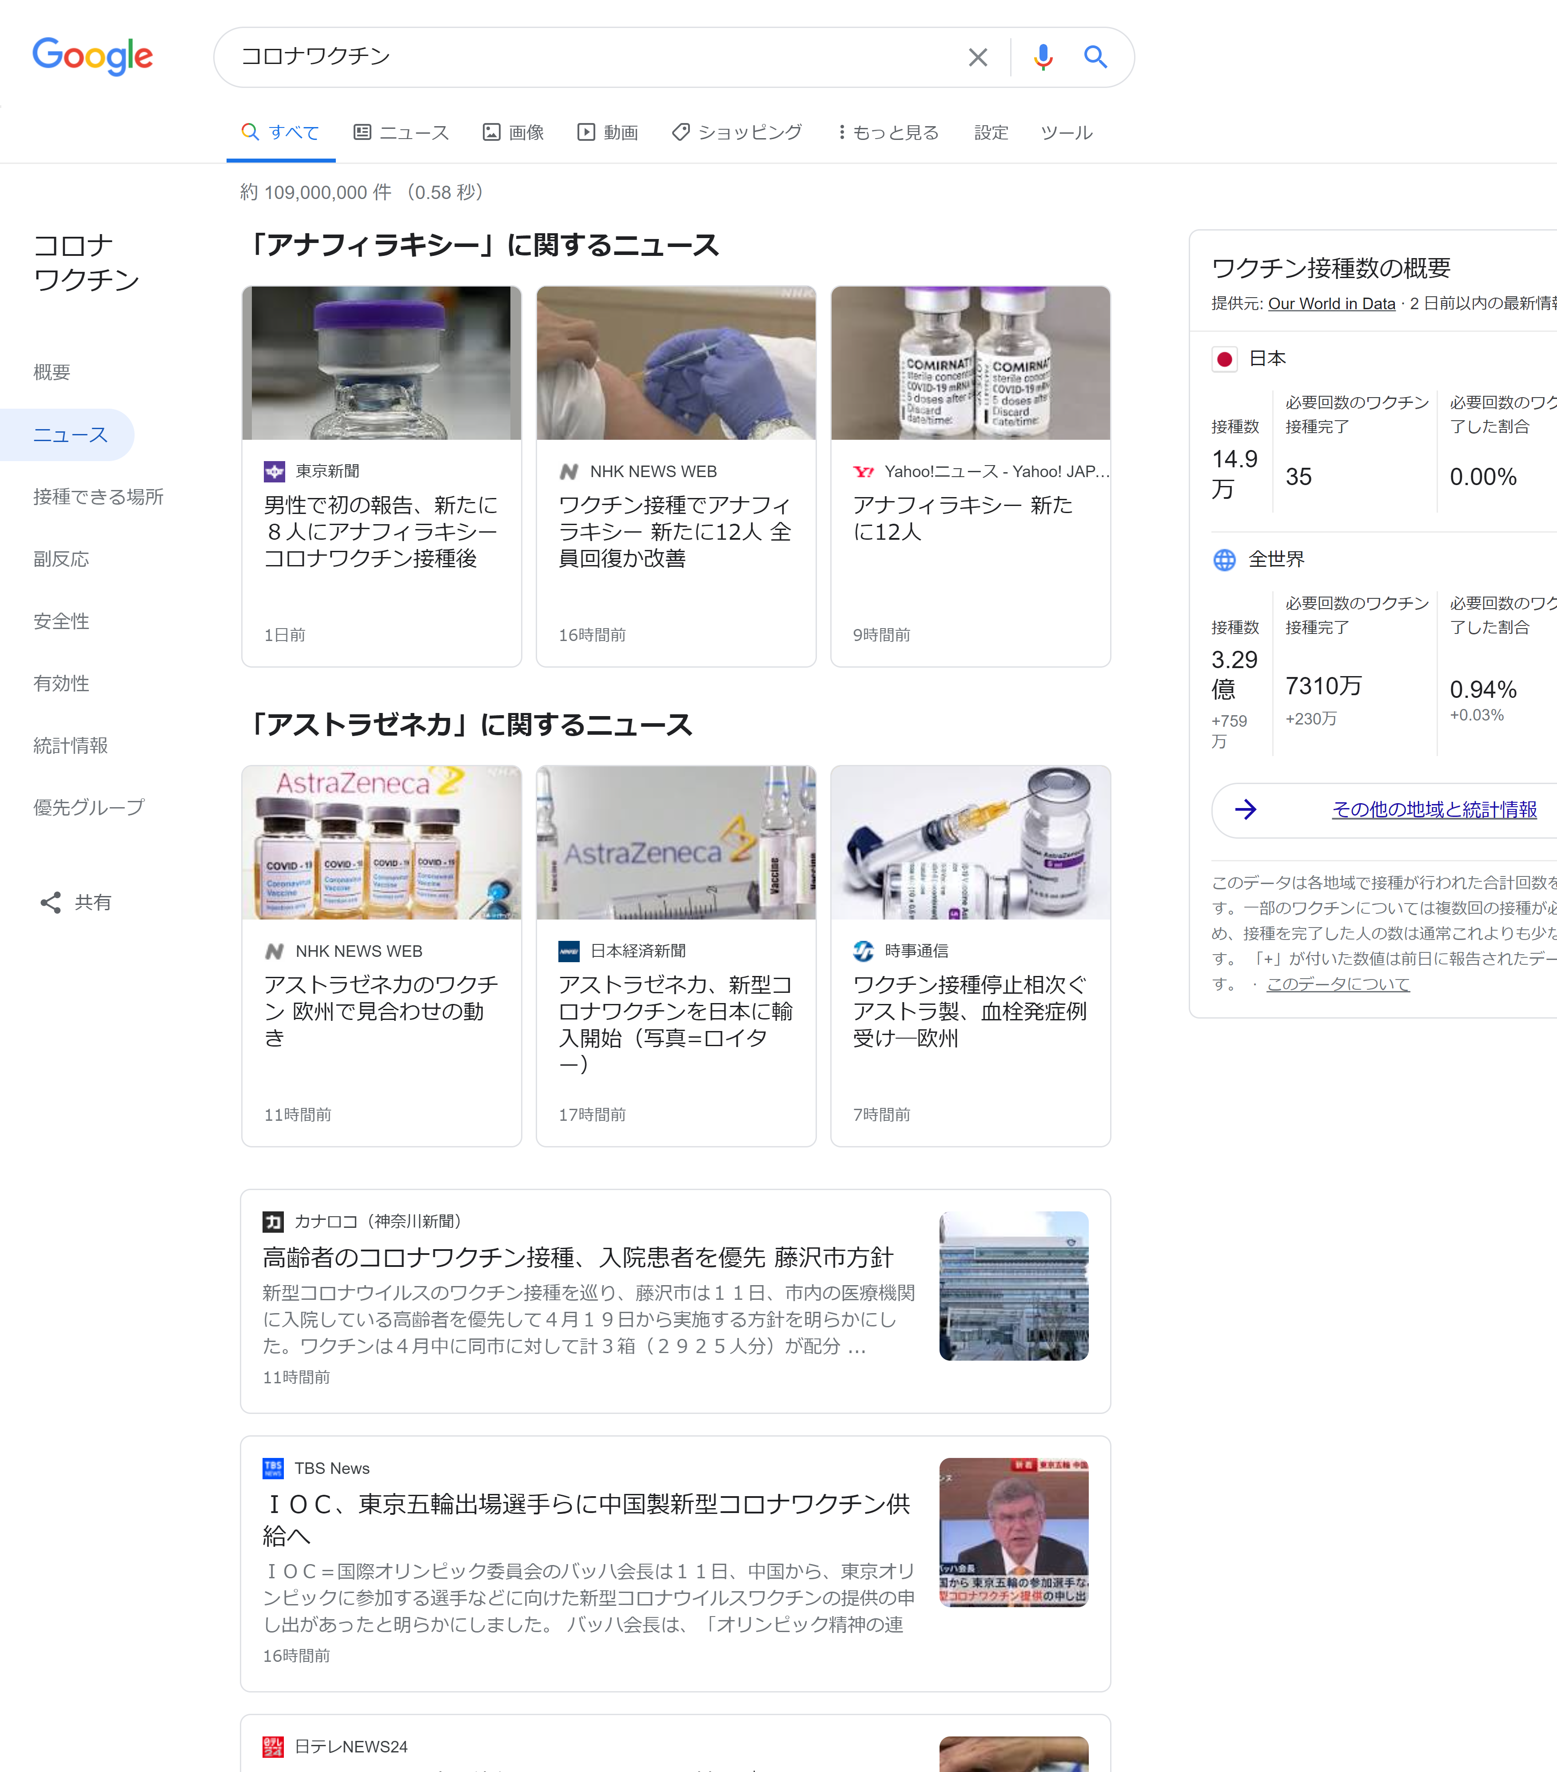The height and width of the screenshot is (1772, 1557).
Task: Select 優先グループ in the sidebar
Action: pyautogui.click(x=88, y=807)
